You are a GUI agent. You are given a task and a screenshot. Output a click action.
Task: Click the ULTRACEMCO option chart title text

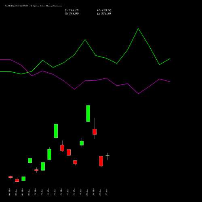[x=34, y=6]
